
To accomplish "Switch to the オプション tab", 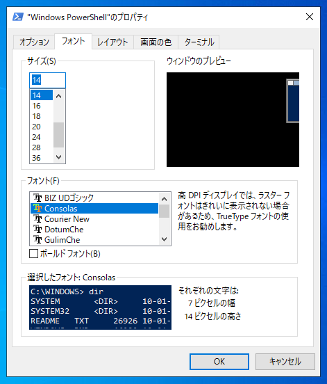I will (x=34, y=42).
